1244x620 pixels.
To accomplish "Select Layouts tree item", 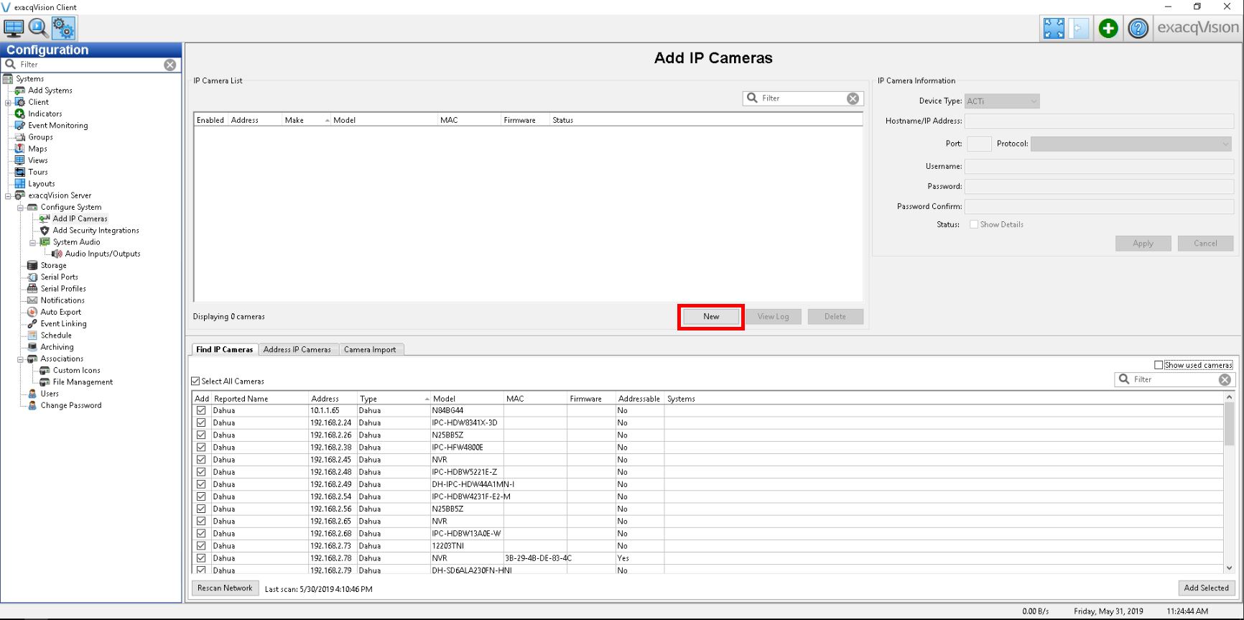I will 41,184.
